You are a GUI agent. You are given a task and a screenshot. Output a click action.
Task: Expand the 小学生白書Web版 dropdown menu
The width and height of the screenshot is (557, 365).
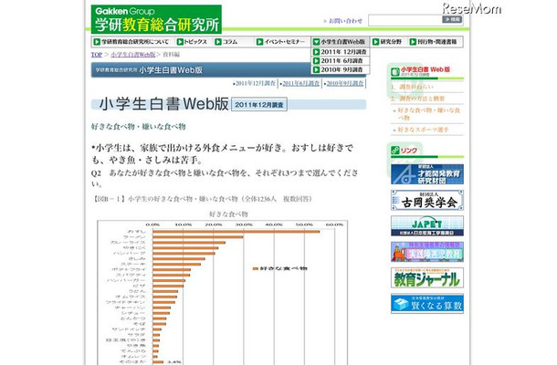click(x=340, y=42)
